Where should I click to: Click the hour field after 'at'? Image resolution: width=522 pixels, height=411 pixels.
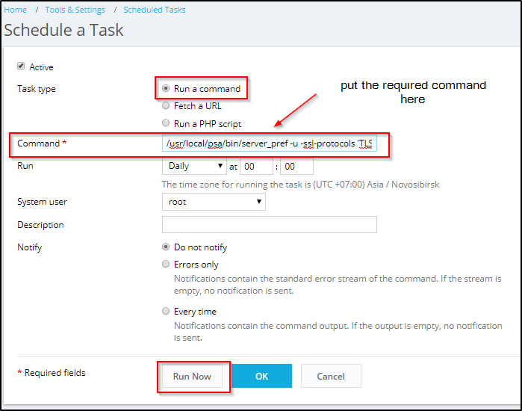click(x=256, y=166)
